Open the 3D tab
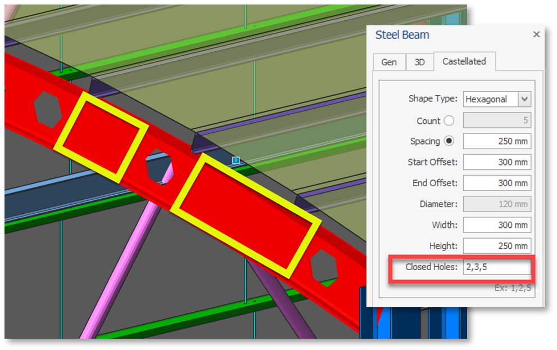Viewport: 557px width, 350px height. point(419,62)
